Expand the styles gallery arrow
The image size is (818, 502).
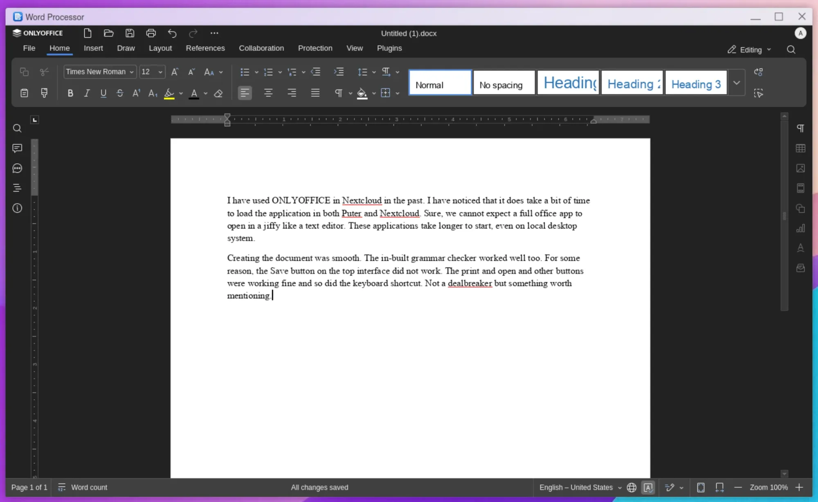[x=737, y=82]
